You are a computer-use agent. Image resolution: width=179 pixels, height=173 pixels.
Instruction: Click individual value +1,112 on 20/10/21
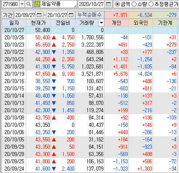click(120, 59)
